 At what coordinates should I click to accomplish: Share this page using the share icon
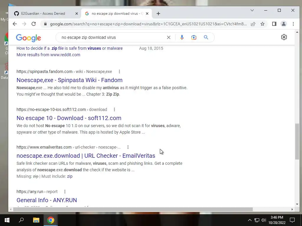pyautogui.click(x=253, y=24)
